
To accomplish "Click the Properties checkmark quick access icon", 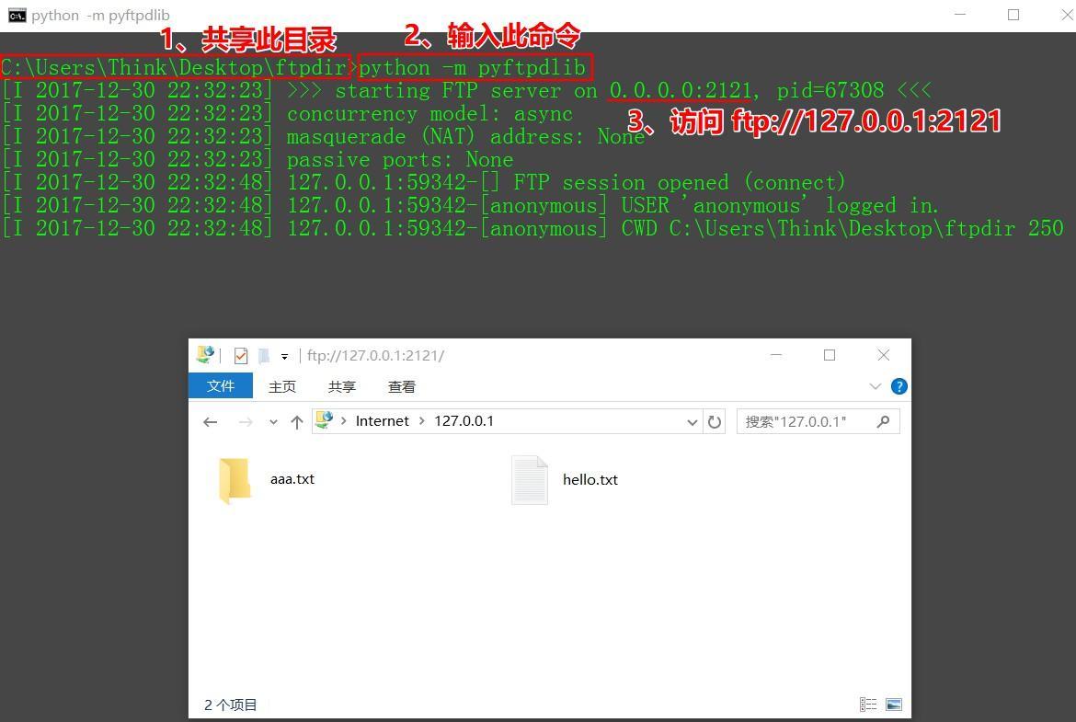I will [x=240, y=356].
